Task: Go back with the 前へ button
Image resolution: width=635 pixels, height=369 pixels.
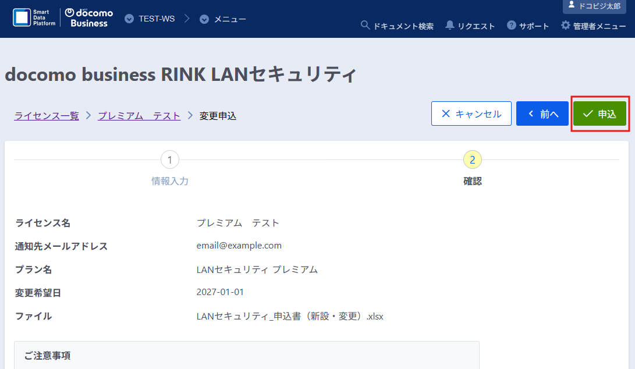Action: click(542, 113)
